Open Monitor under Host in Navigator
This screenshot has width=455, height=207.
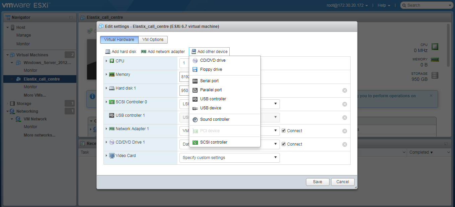(x=23, y=44)
